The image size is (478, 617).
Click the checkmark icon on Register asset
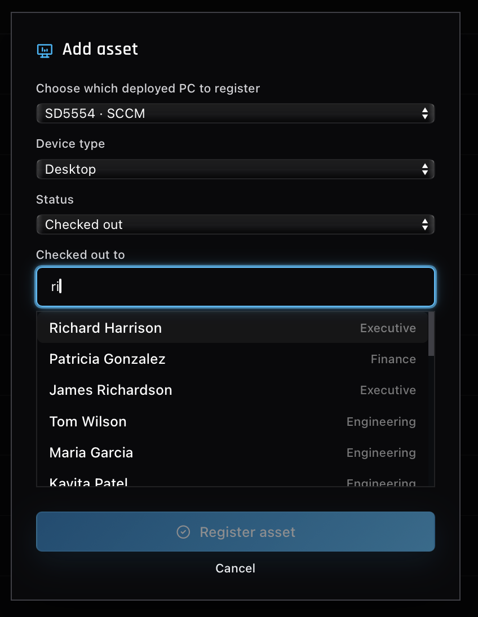[183, 532]
